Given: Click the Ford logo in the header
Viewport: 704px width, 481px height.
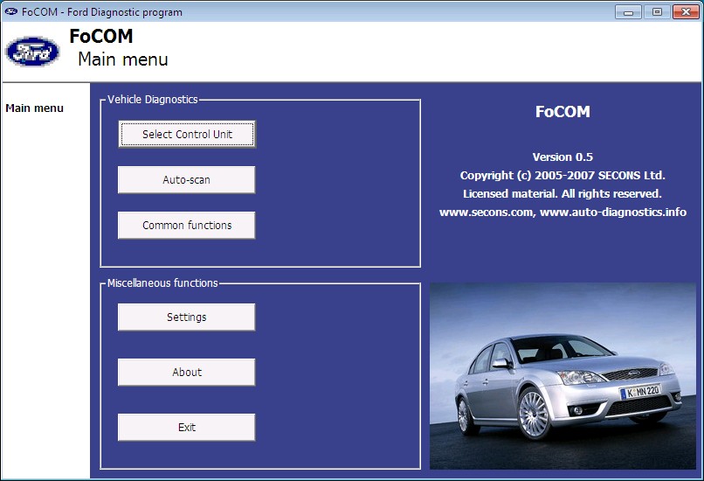Looking at the screenshot, I should point(32,52).
